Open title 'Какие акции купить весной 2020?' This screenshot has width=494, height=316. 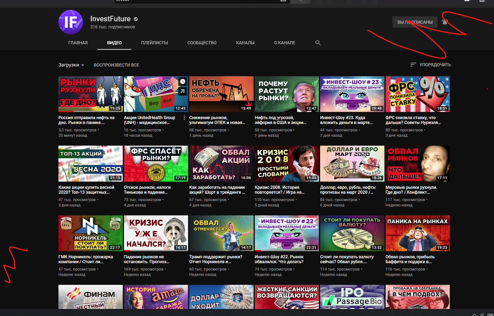pos(86,190)
